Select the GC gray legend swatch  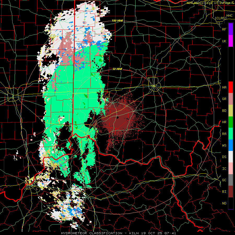click(231, 180)
